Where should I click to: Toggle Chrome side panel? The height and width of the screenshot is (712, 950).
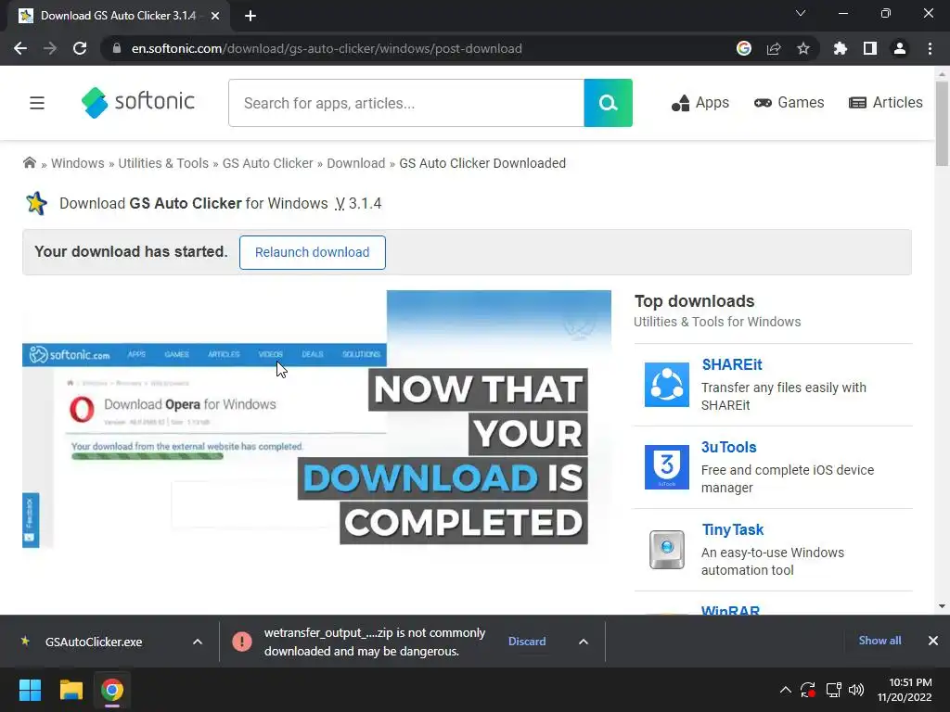click(x=869, y=48)
